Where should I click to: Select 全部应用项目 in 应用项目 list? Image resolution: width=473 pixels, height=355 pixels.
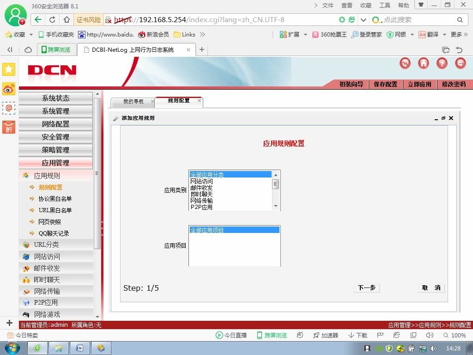tap(234, 230)
